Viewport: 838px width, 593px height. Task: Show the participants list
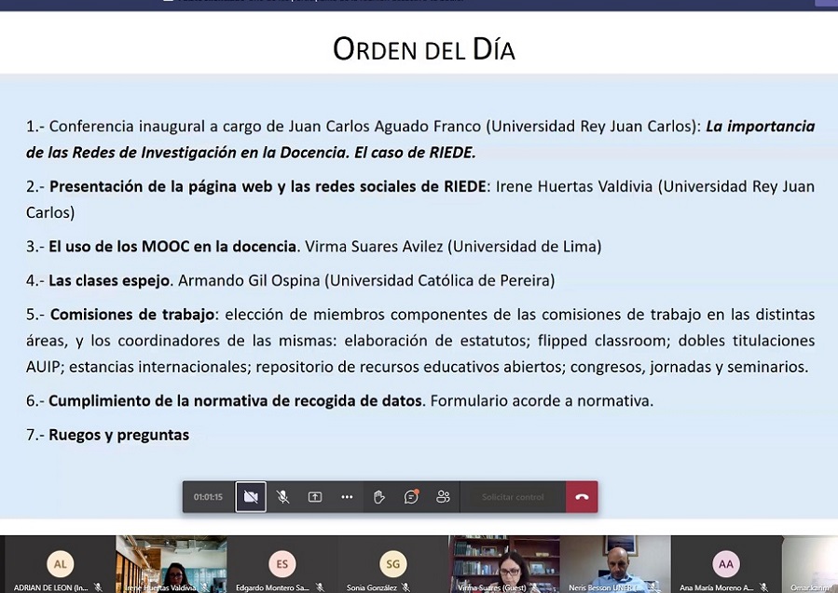(x=443, y=497)
